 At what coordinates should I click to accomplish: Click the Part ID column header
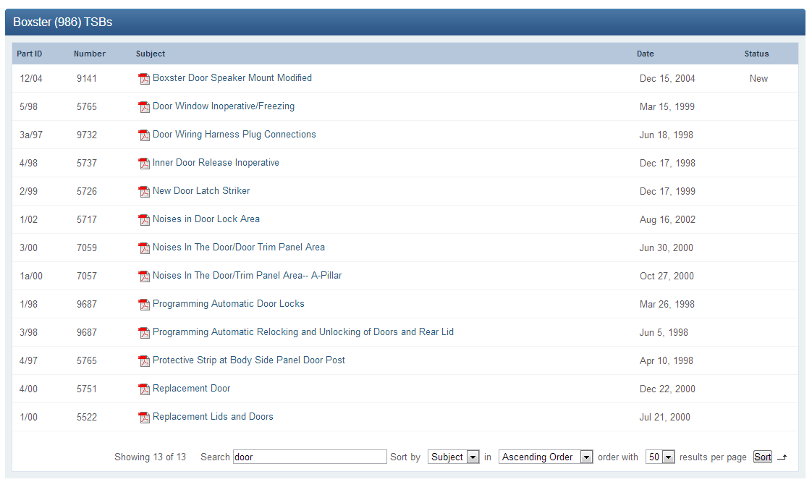point(30,54)
